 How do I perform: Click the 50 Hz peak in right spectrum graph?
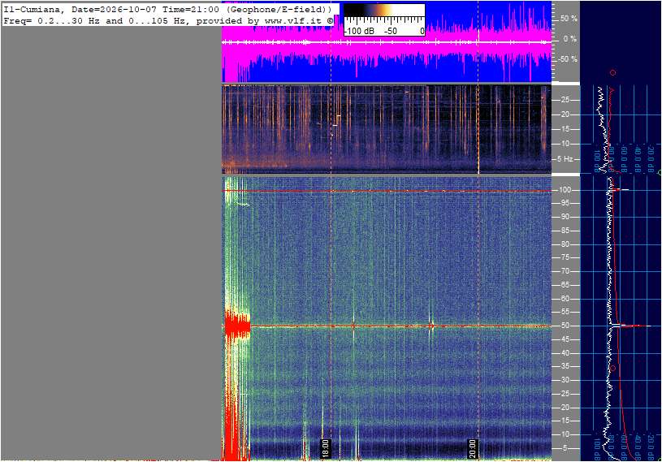[631, 326]
